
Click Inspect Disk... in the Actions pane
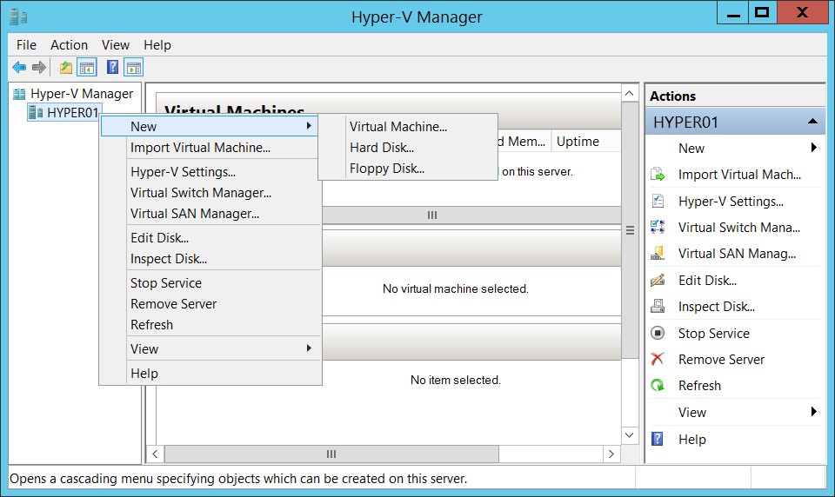coord(717,307)
